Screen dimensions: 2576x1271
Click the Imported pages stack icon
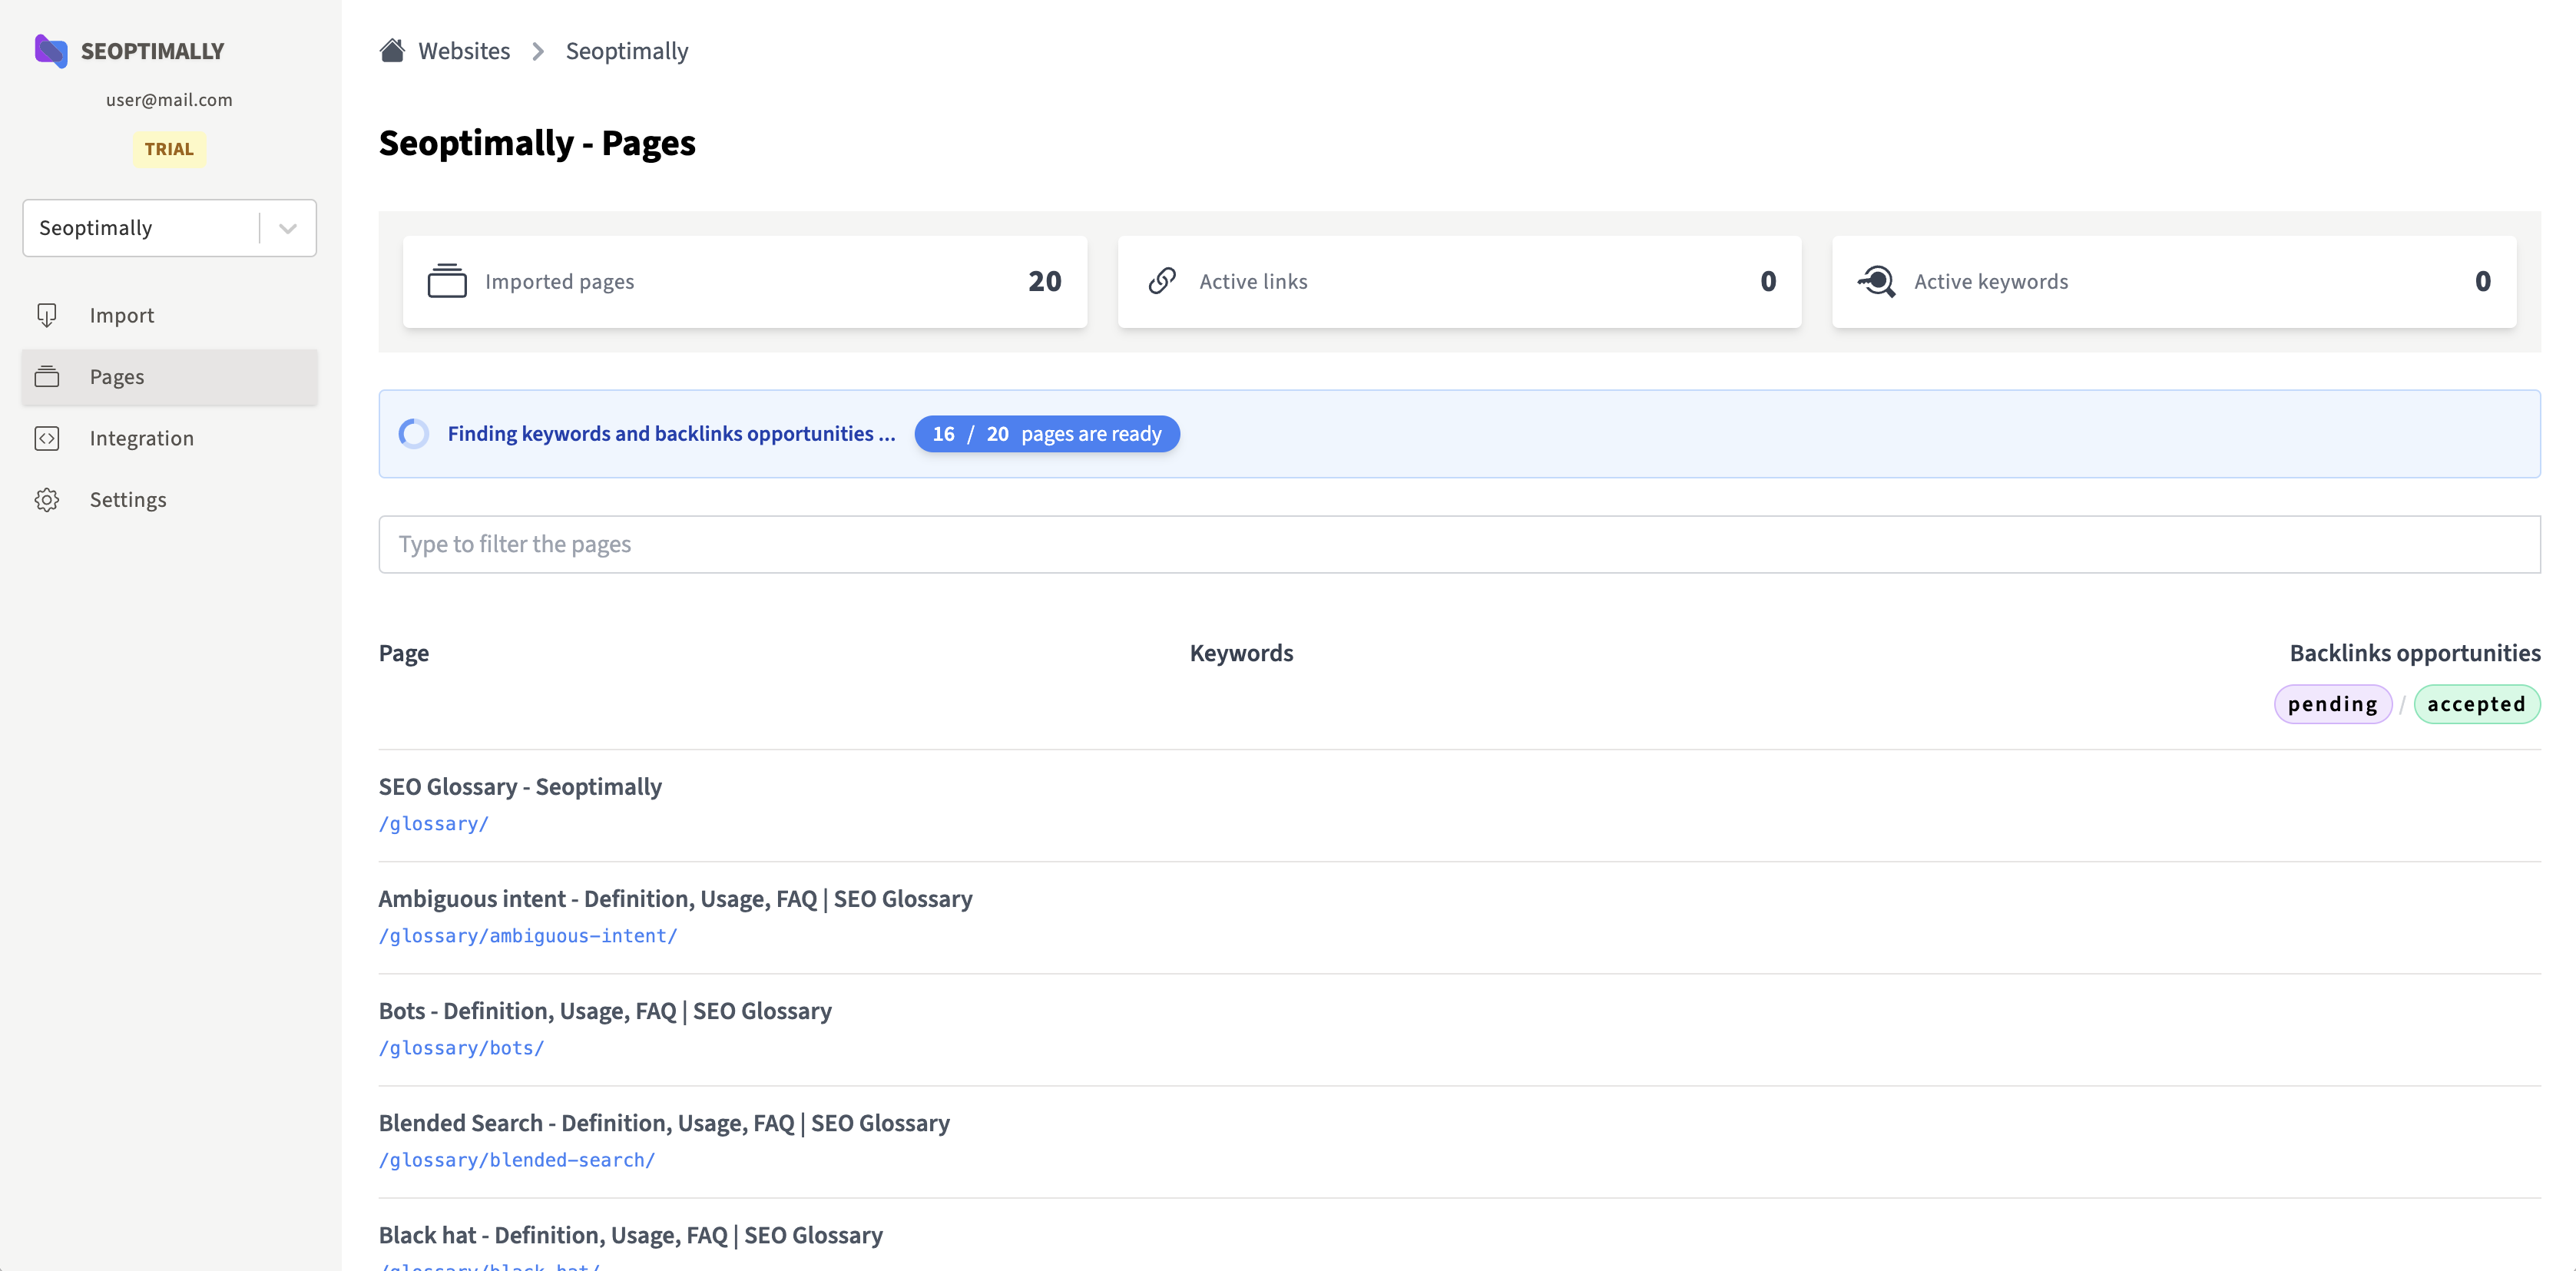pos(447,281)
